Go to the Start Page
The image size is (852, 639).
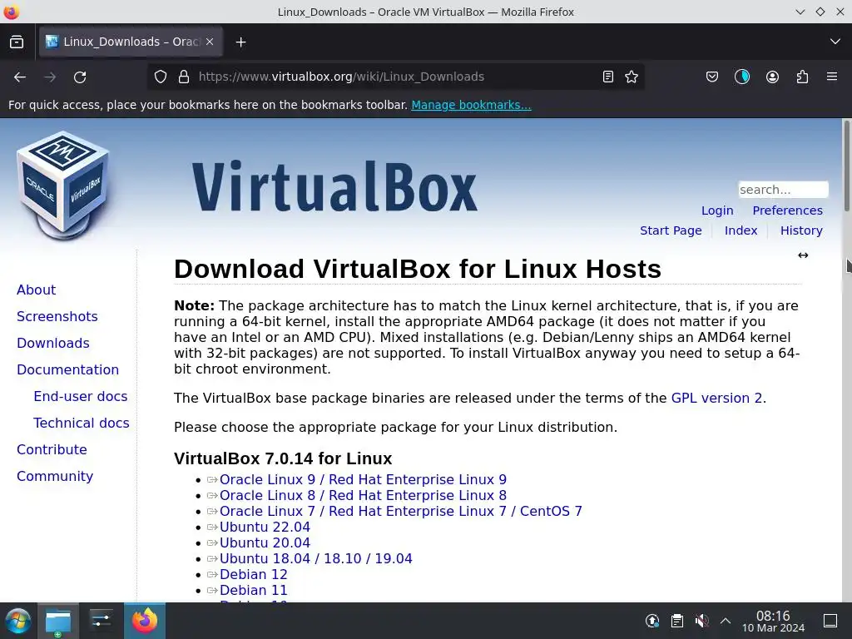click(x=671, y=230)
